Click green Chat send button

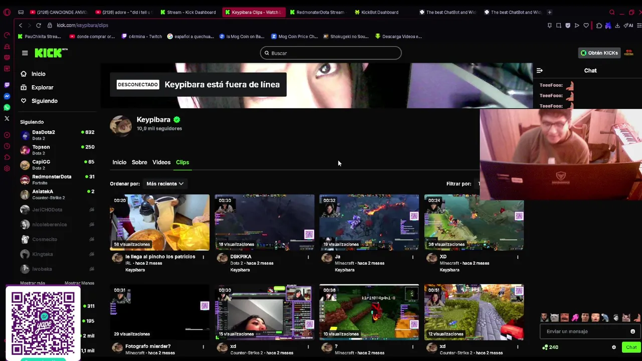pyautogui.click(x=631, y=347)
